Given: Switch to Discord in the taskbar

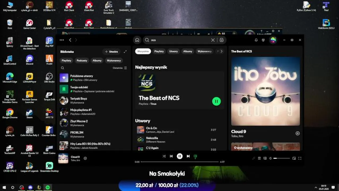Looking at the screenshot, I should click(x=30, y=187).
